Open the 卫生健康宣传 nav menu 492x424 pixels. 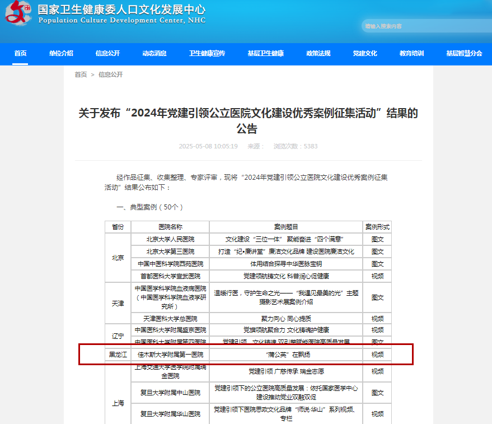pyautogui.click(x=207, y=54)
